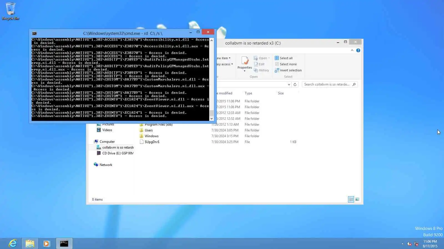The width and height of the screenshot is (444, 249).
Task: Open Windows Media Player from the taskbar
Action: tap(47, 243)
